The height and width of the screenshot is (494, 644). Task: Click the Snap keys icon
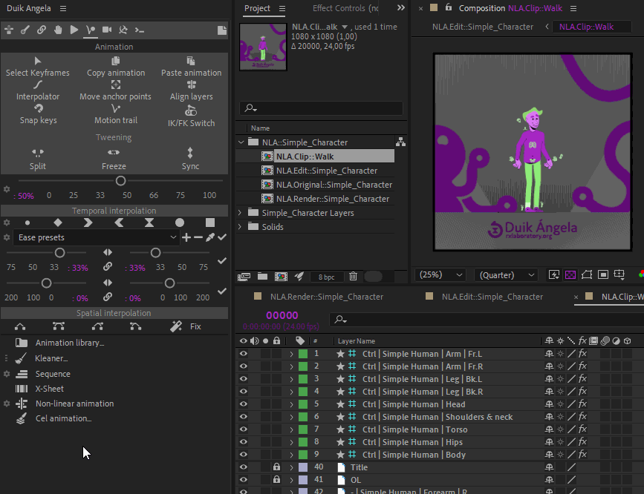[38, 108]
